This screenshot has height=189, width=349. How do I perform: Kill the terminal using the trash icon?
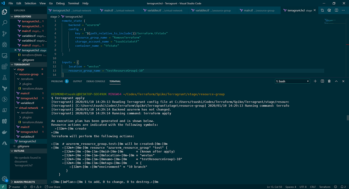coord(329,81)
